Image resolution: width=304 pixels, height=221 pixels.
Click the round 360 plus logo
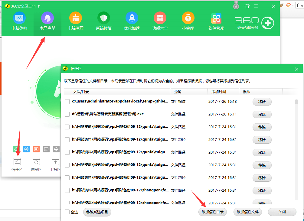point(268,23)
